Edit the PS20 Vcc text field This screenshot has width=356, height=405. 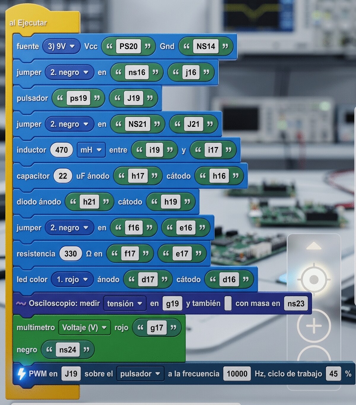pos(128,46)
